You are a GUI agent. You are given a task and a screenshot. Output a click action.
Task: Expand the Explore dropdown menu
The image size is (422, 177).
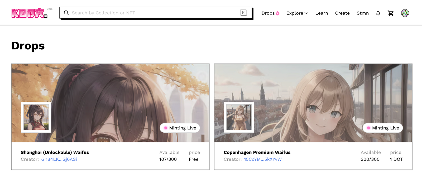point(295,13)
